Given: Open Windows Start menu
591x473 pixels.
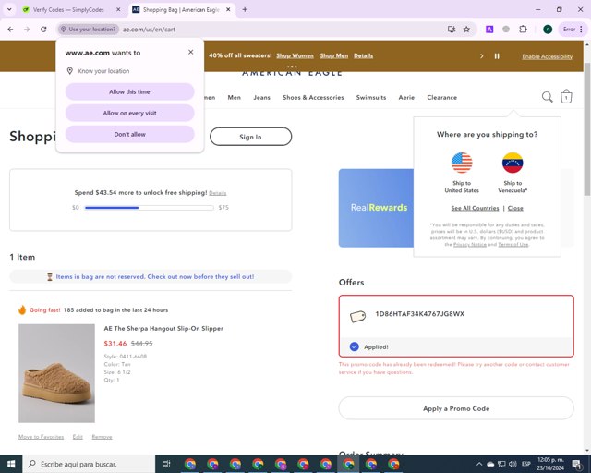Looking at the screenshot, I should (x=11, y=464).
